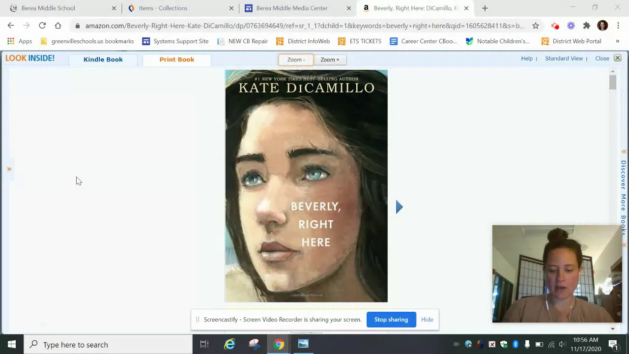Go forward in browser history
The height and width of the screenshot is (354, 629).
click(x=27, y=26)
